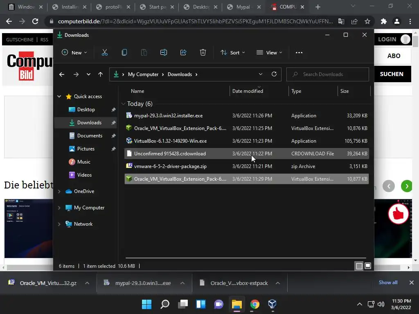
Task: Expand the Network tree node
Action: click(59, 224)
